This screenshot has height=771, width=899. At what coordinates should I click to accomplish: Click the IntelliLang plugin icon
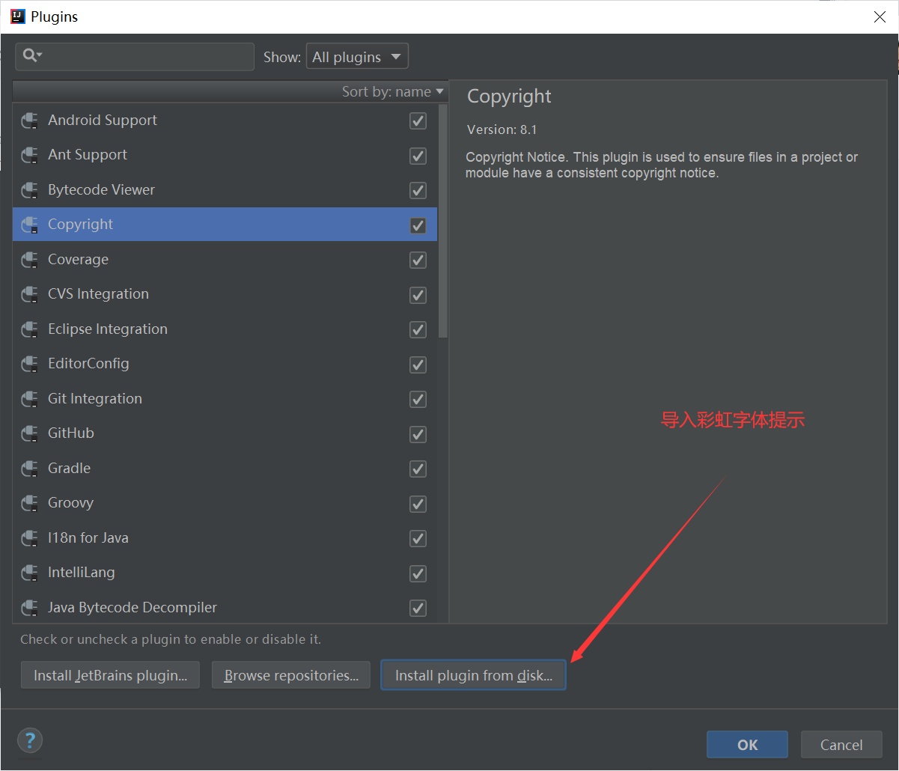(30, 573)
